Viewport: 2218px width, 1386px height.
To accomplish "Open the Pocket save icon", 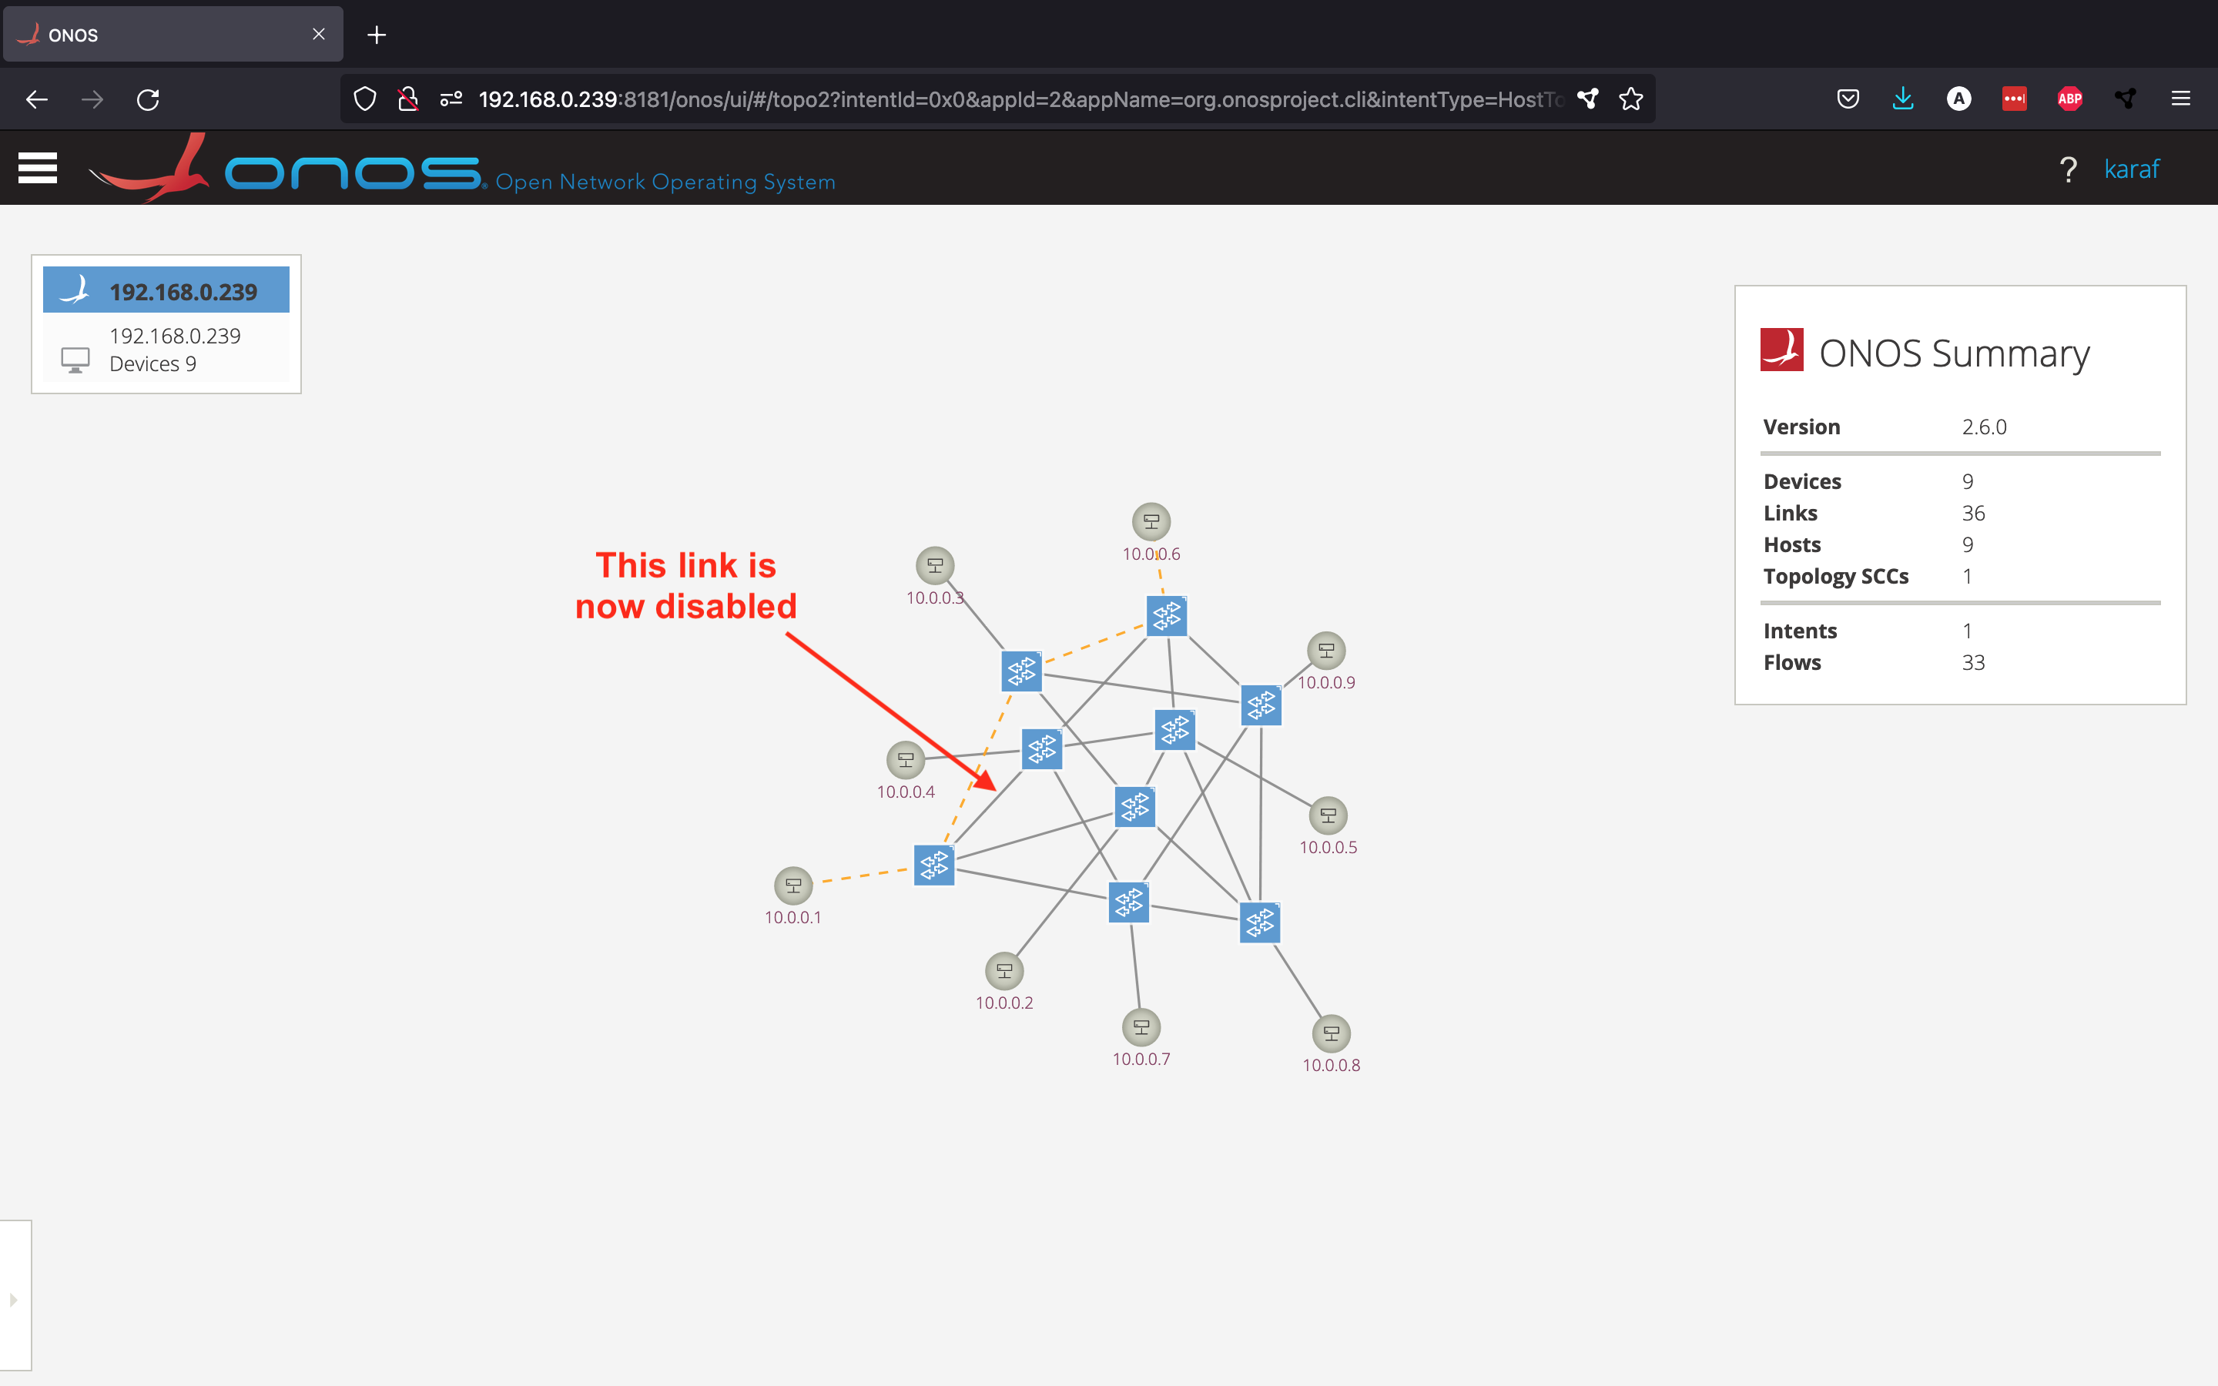I will [1848, 99].
